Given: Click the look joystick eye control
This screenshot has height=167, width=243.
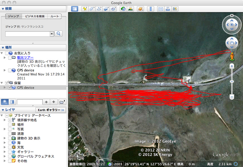Looking at the screenshot, I should [x=232, y=25].
